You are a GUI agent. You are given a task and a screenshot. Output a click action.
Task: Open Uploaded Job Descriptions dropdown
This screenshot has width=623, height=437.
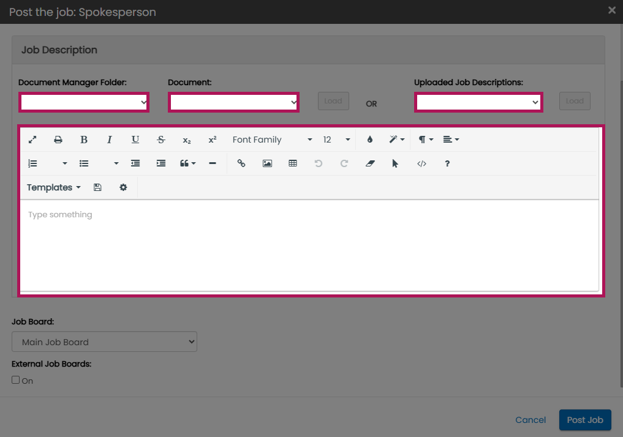[478, 102]
